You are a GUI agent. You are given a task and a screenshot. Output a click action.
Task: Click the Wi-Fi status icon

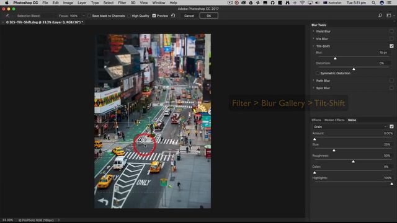tap(302, 2)
